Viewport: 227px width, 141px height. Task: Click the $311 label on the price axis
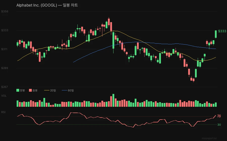5,49
